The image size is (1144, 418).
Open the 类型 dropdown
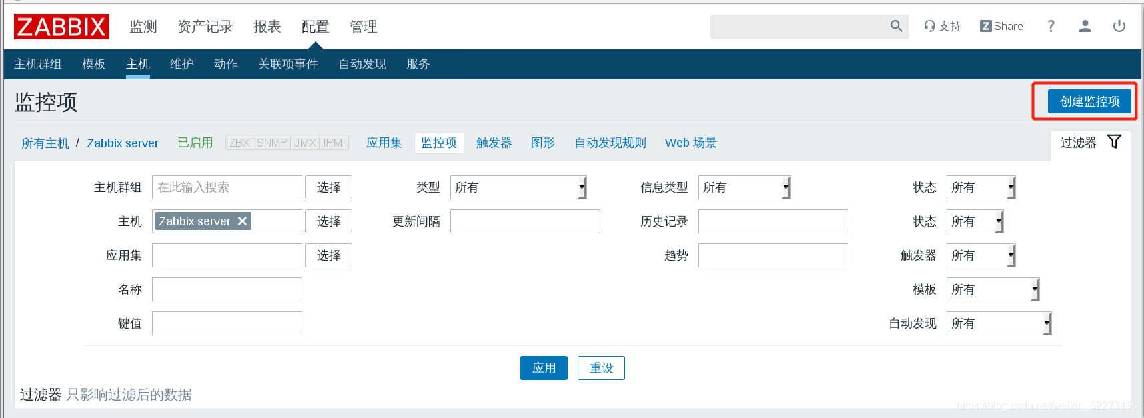518,187
